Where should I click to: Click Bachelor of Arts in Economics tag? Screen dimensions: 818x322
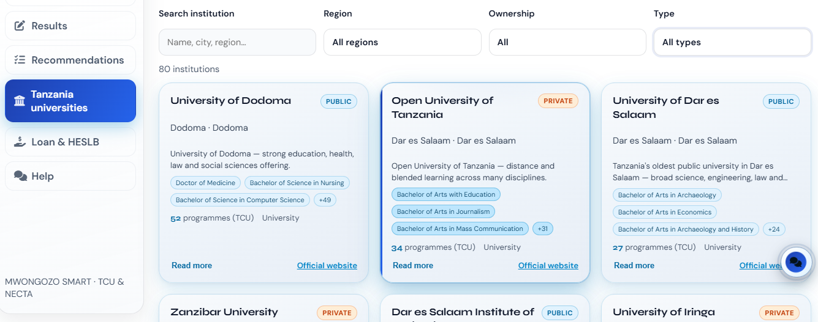[x=665, y=212]
